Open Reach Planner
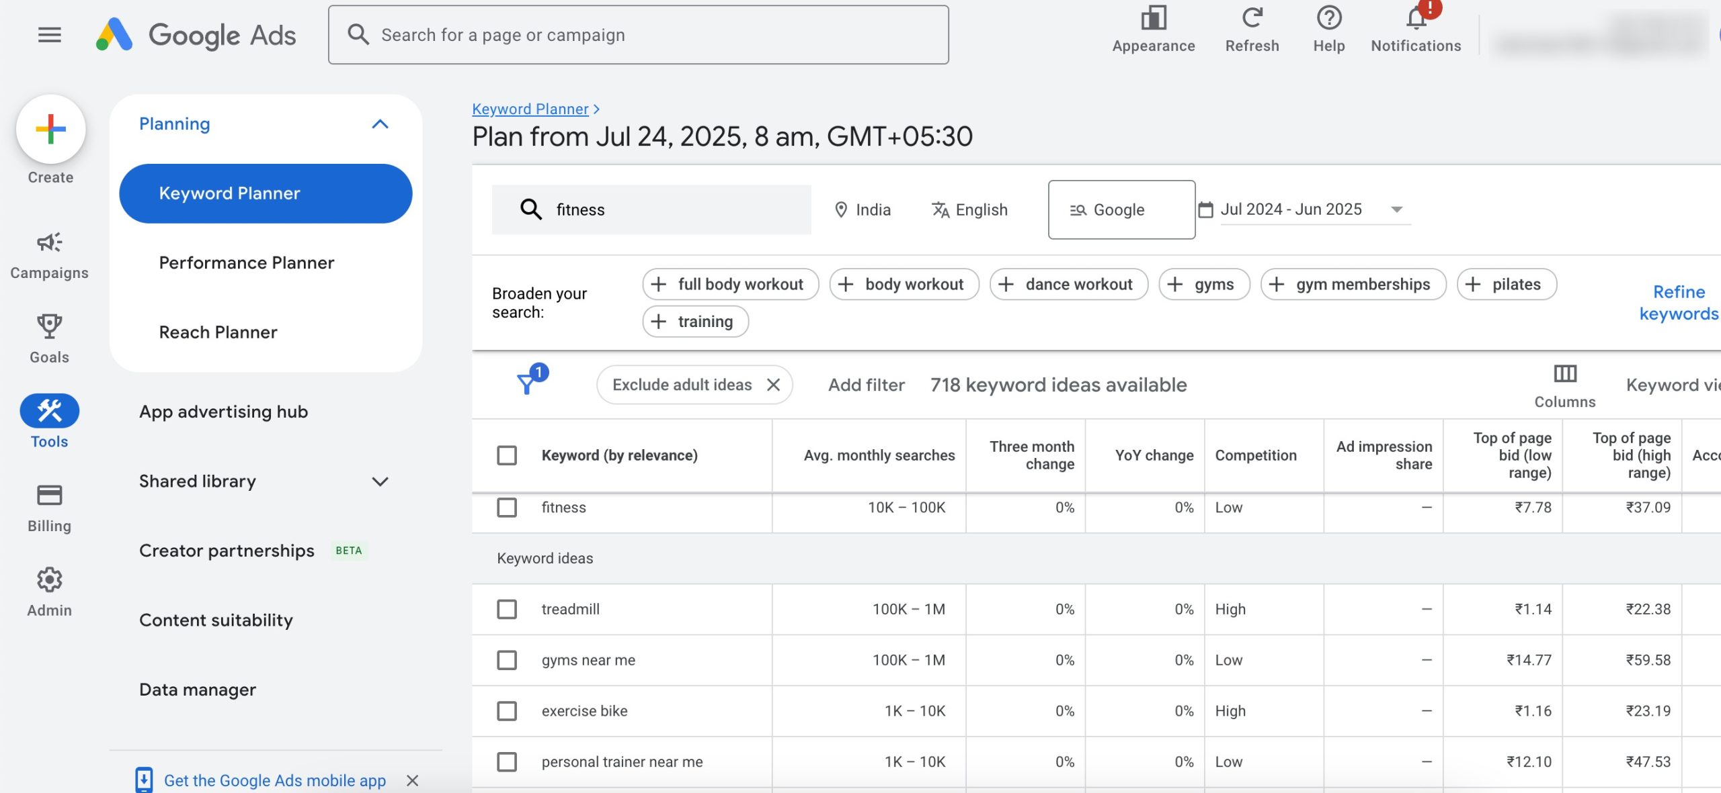Image resolution: width=1721 pixels, height=793 pixels. [x=218, y=332]
